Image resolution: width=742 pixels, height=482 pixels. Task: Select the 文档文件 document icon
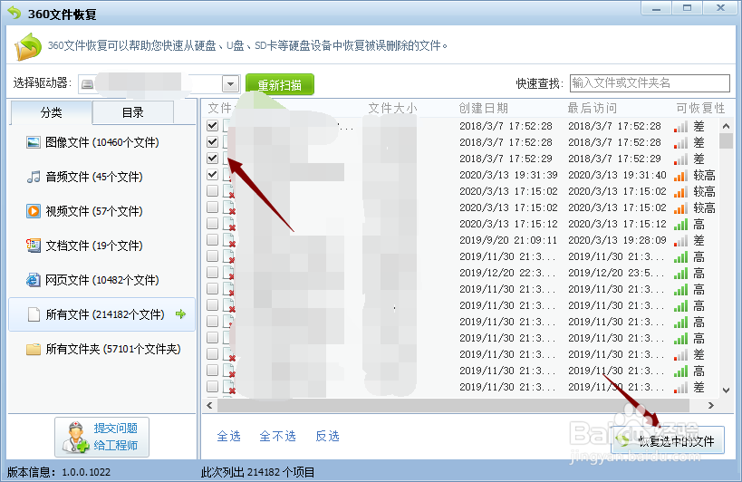[x=34, y=246]
